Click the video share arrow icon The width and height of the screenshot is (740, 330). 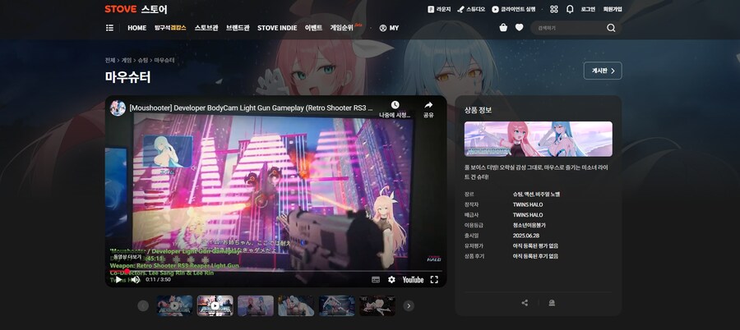coord(428,105)
